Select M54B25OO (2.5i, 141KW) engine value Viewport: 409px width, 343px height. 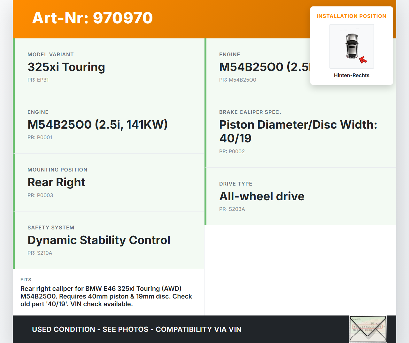97,125
